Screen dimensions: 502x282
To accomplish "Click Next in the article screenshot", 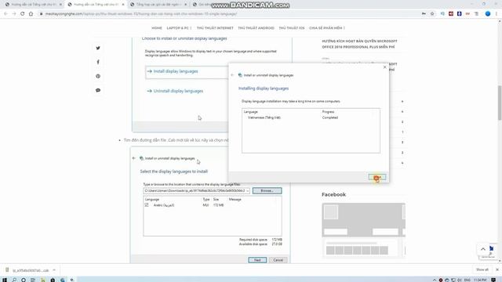I will (257, 260).
